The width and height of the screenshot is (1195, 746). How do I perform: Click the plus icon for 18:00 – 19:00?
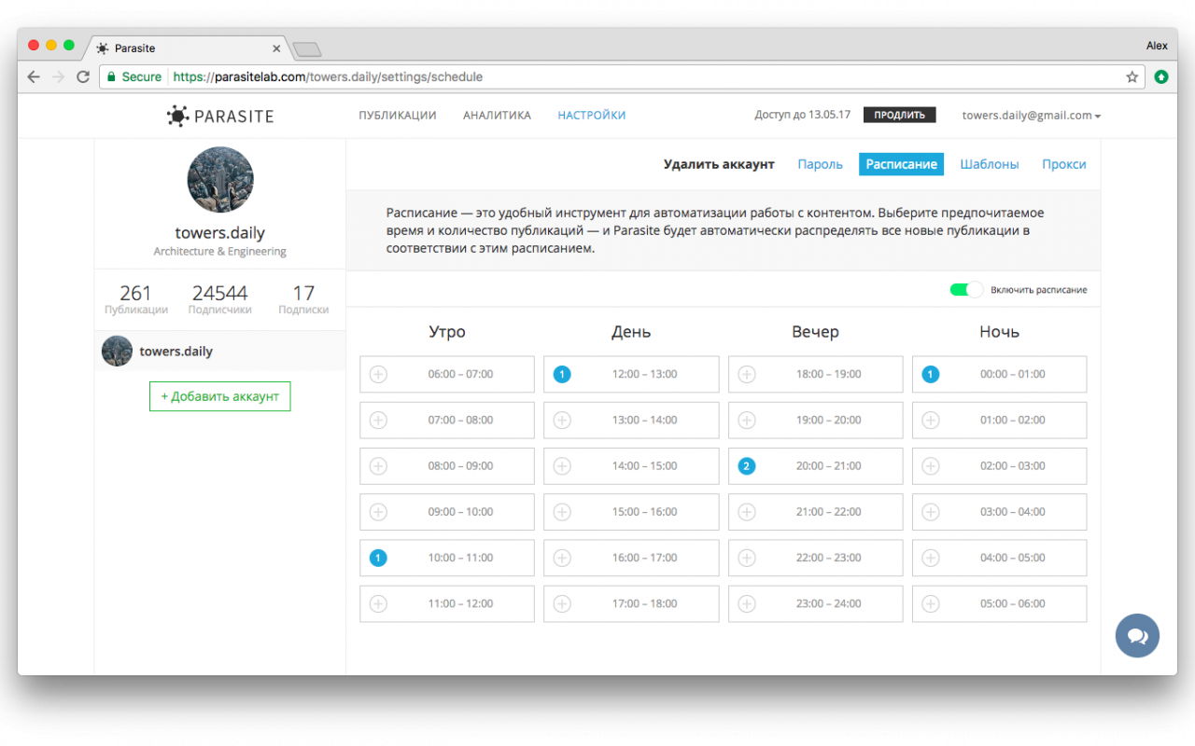click(747, 374)
